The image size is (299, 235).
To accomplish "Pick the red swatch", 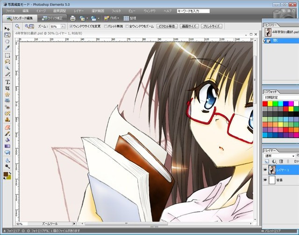I will pos(265,104).
